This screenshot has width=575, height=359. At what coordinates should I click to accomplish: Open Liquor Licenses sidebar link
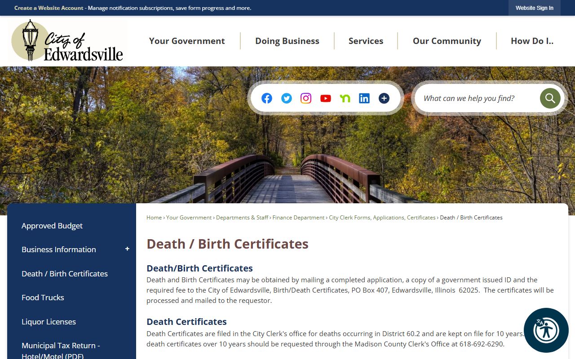point(49,322)
